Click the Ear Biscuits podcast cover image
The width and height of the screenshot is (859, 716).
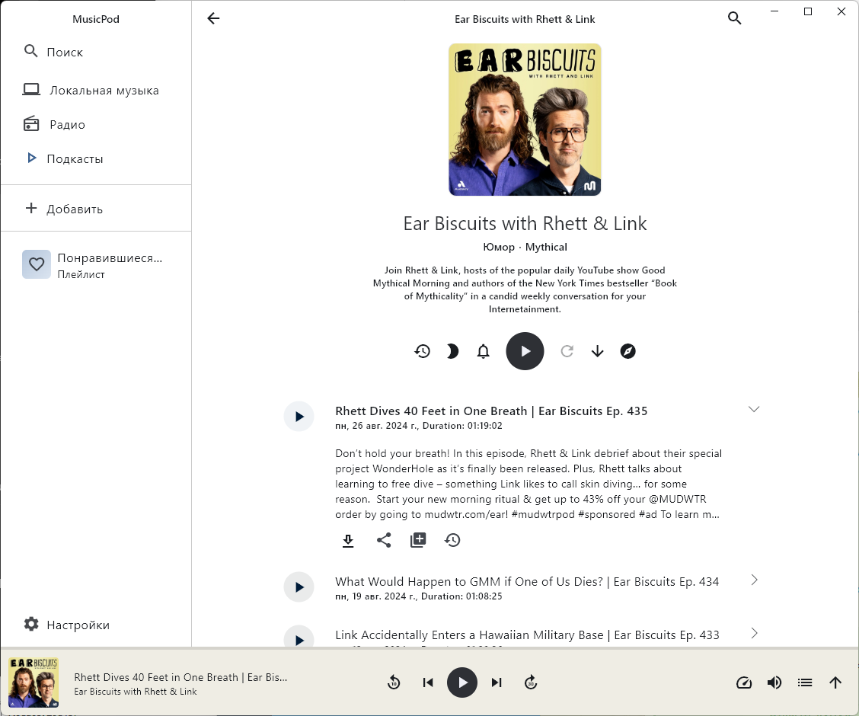pyautogui.click(x=525, y=120)
